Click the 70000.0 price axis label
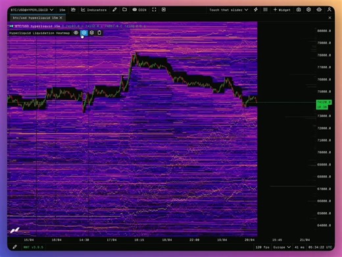The image size is (342, 257). click(324, 152)
